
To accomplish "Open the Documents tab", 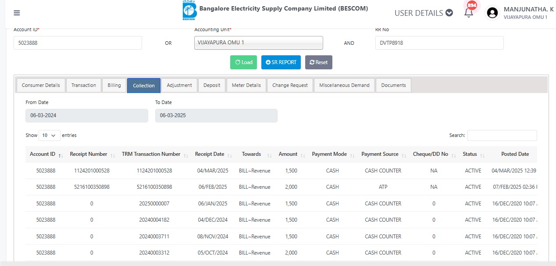I will [x=393, y=85].
